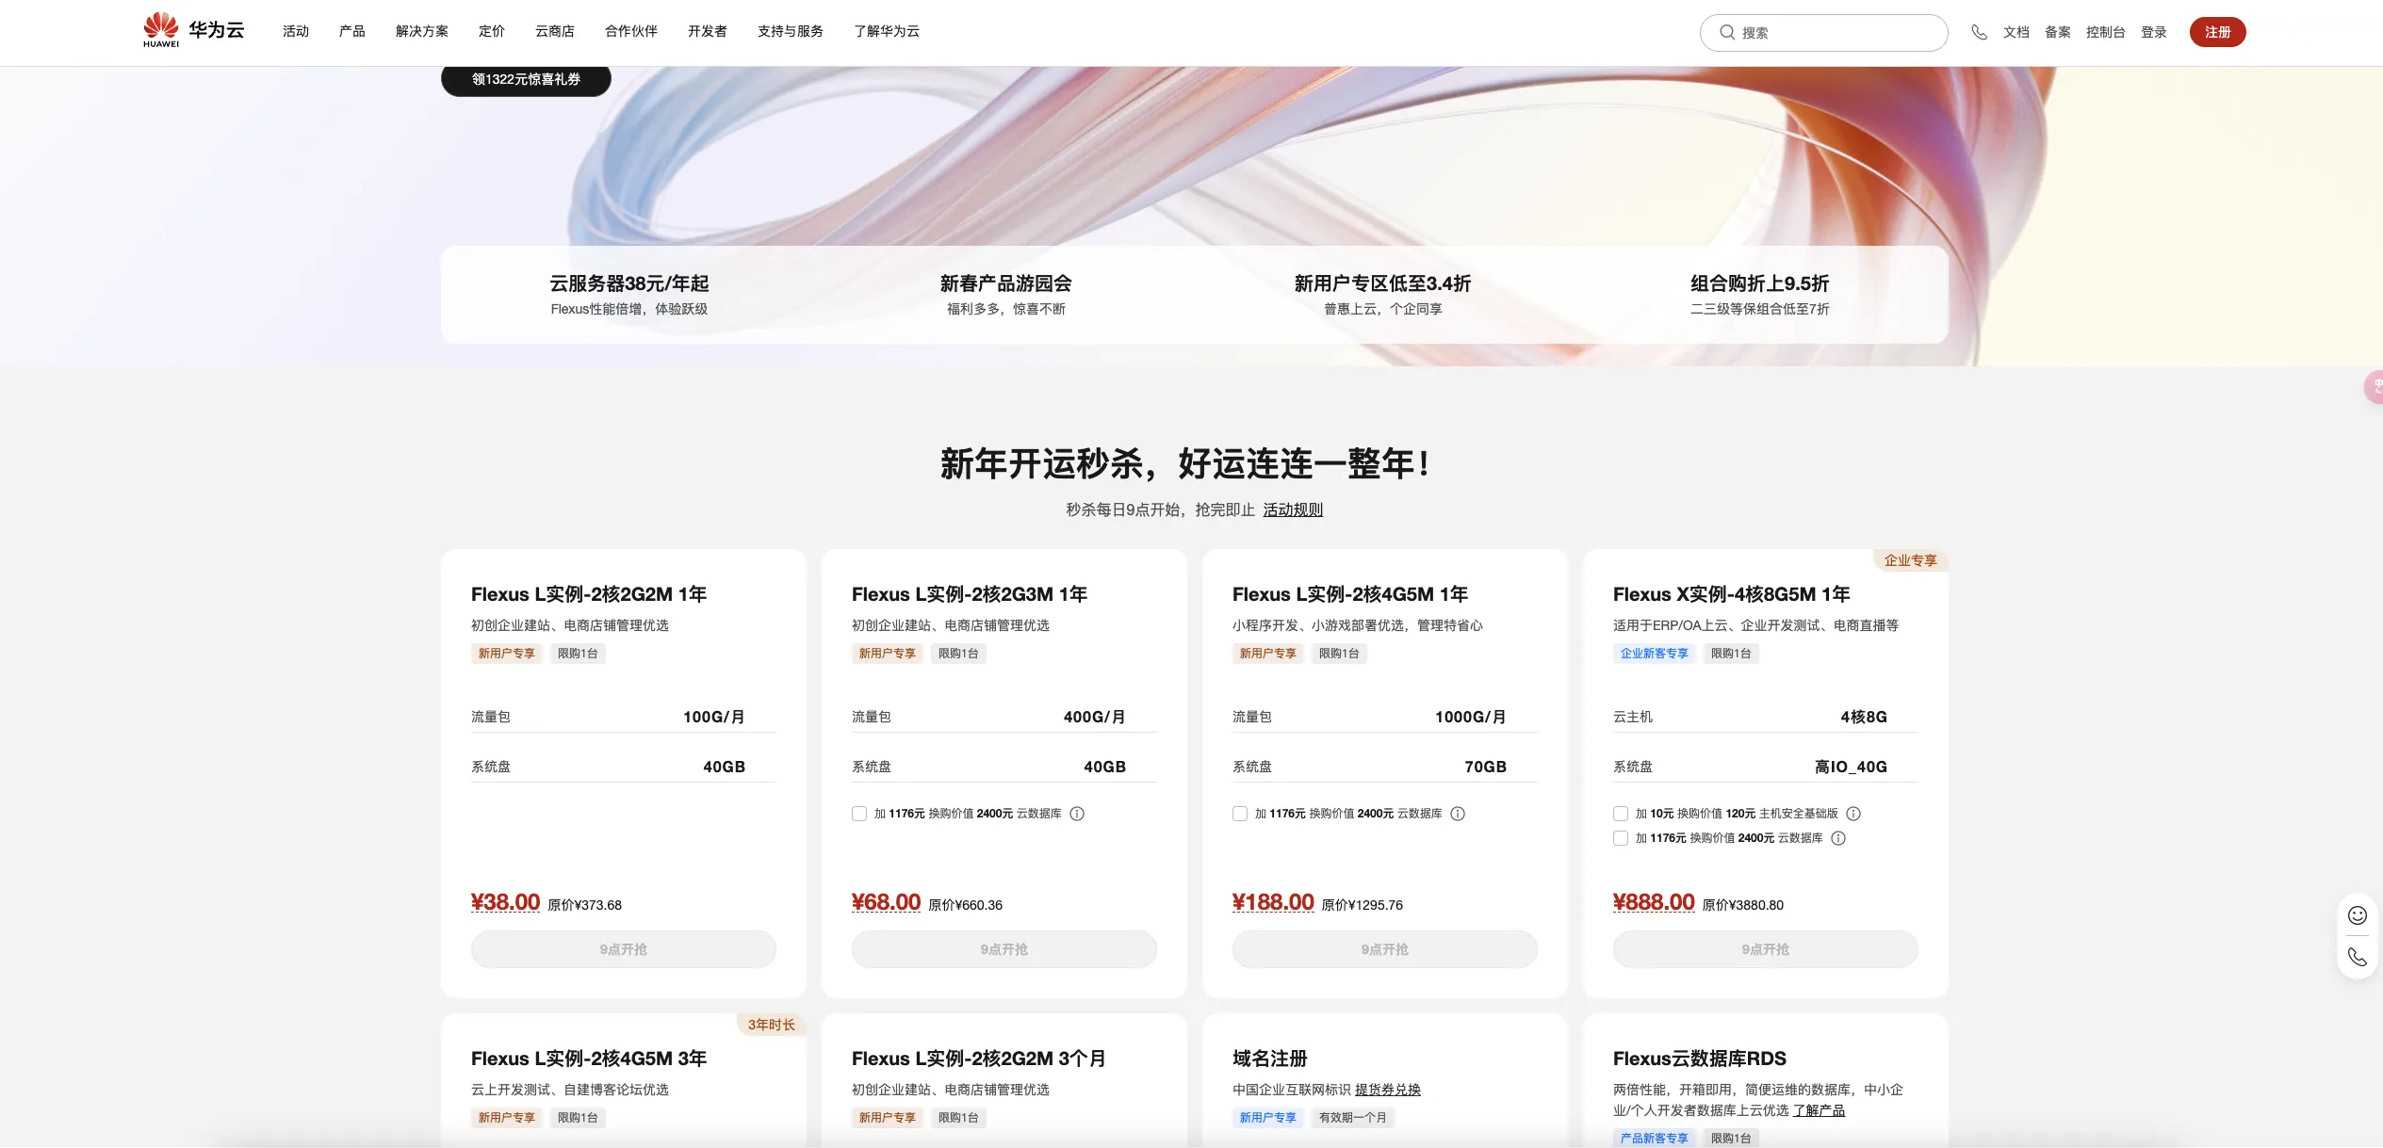Click the 领1322元惊喜礼券 button
The height and width of the screenshot is (1148, 2383).
526,79
